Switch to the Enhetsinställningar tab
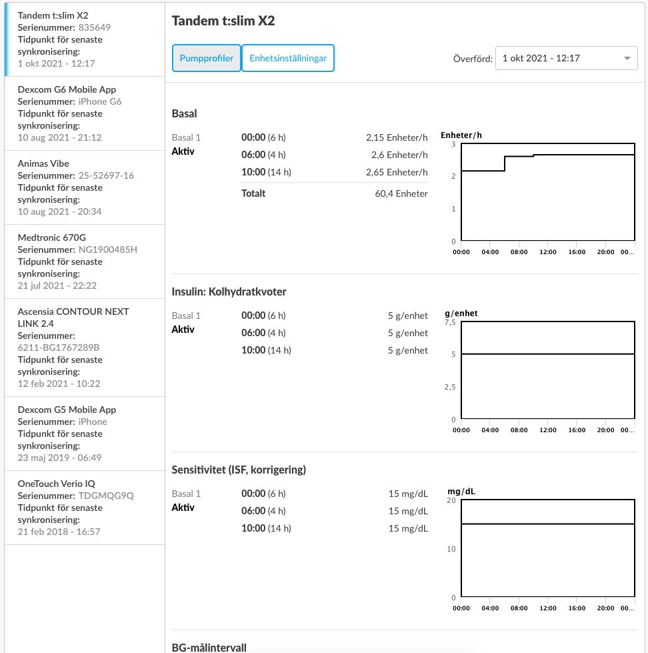This screenshot has width=648, height=653. point(288,58)
